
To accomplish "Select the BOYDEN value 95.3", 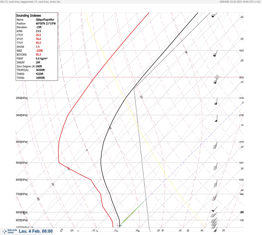I will pyautogui.click(x=38, y=55).
